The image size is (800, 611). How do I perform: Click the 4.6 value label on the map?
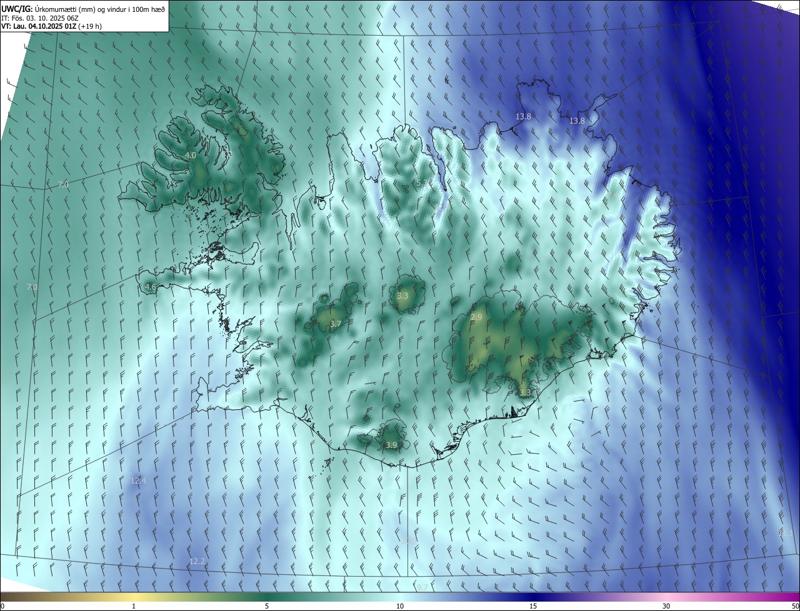[x=150, y=287]
